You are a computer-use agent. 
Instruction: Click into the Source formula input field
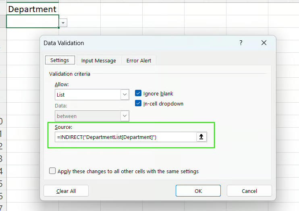[126, 137]
